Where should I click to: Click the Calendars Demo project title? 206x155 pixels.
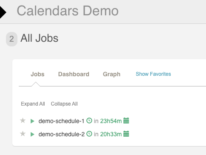68,11
